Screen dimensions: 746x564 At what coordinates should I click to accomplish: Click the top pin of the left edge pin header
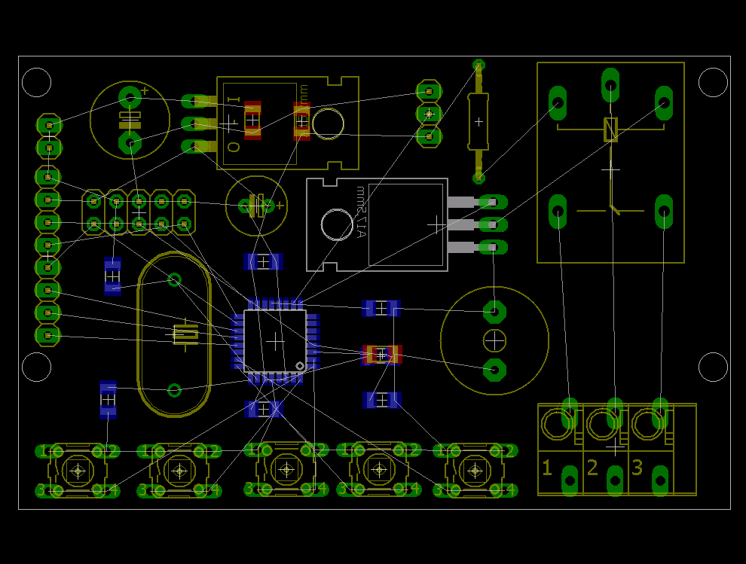pyautogui.click(x=49, y=125)
